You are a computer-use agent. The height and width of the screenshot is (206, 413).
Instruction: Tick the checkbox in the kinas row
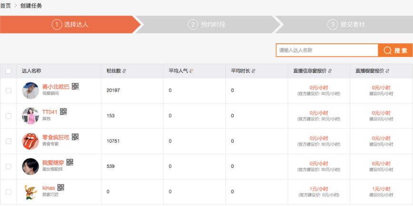click(9, 192)
